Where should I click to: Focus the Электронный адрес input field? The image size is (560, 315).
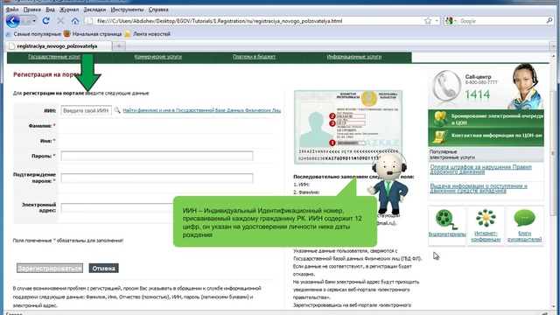[x=117, y=208]
